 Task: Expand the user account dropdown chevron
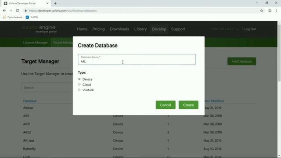[x=237, y=29]
